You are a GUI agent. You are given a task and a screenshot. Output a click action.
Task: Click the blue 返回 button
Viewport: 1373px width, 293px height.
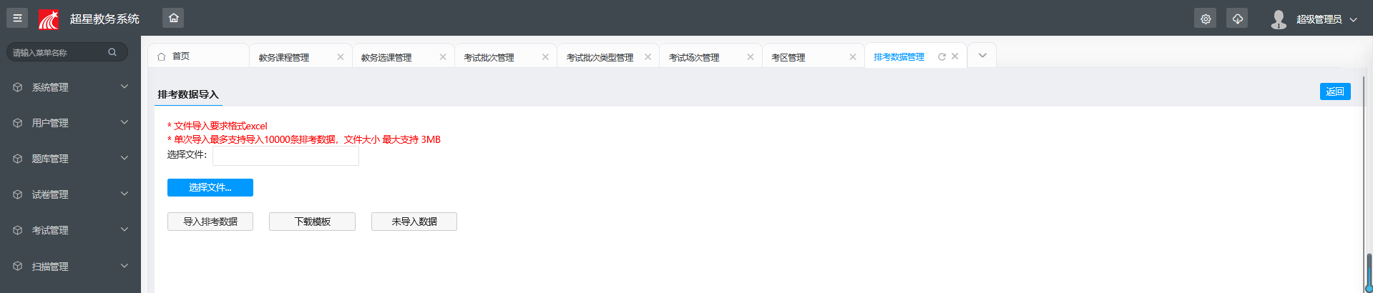point(1334,91)
